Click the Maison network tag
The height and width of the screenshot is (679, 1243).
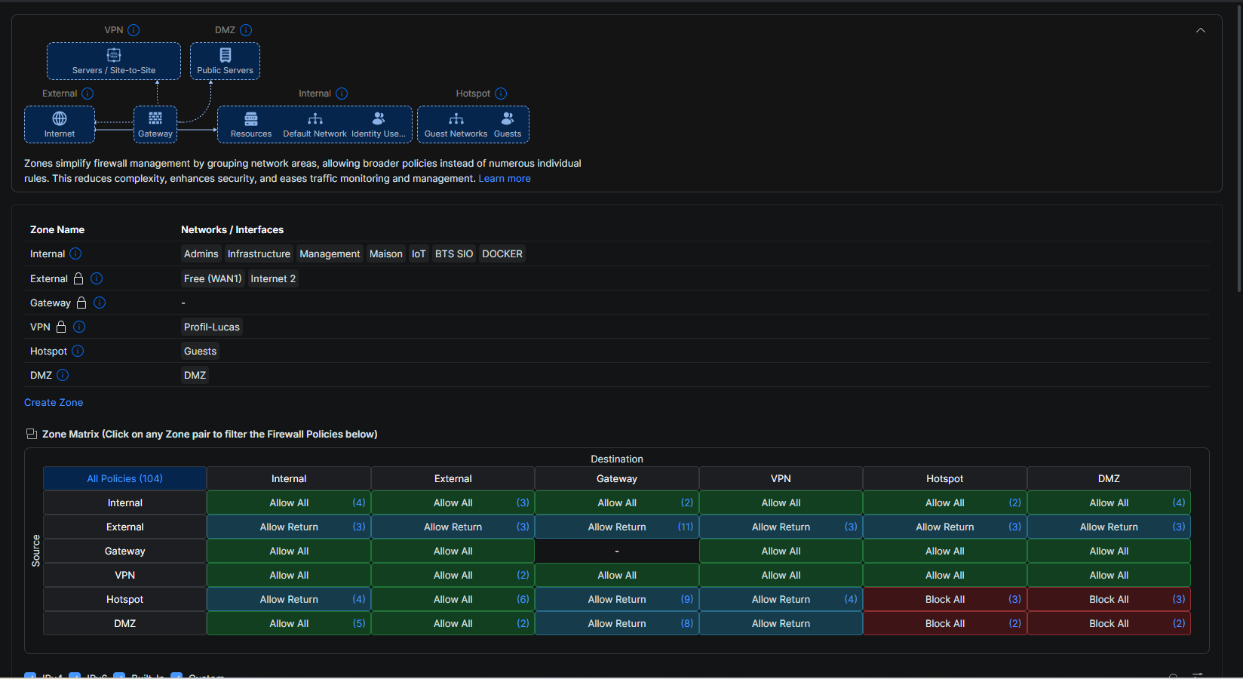(386, 253)
